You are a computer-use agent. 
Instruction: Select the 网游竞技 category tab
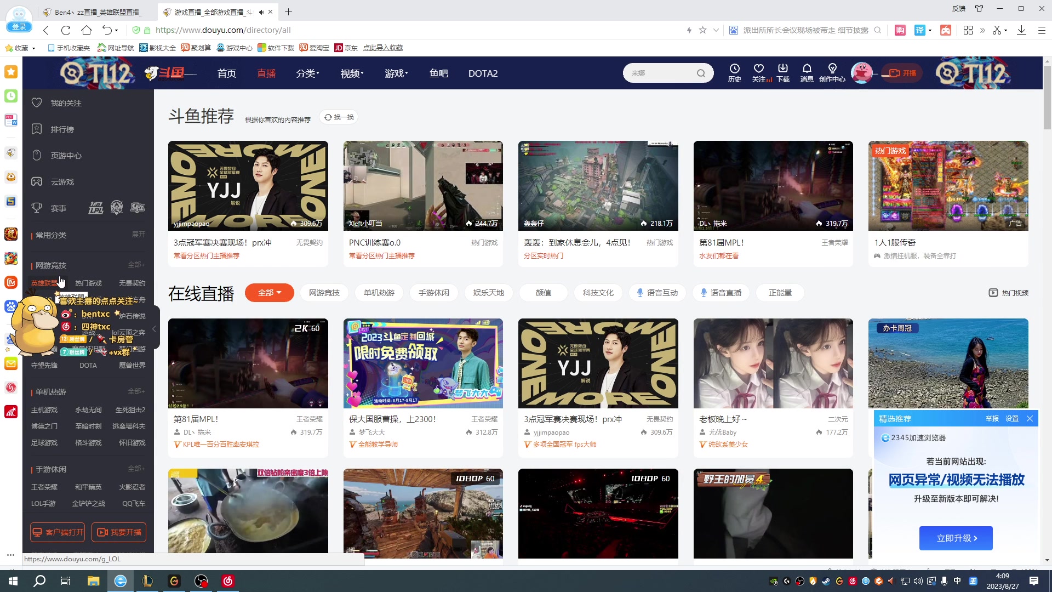tap(324, 293)
